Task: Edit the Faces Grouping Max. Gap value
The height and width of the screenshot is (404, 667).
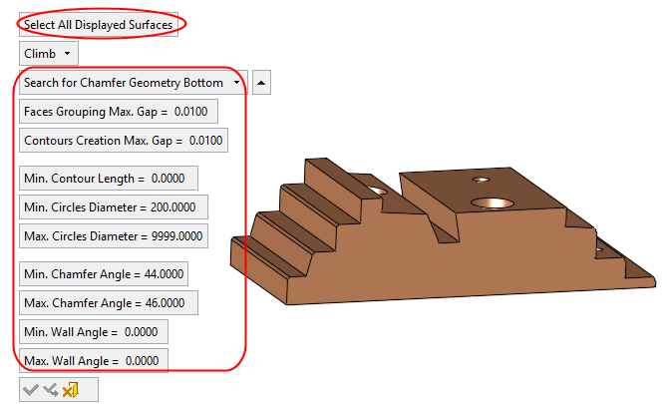Action: pos(118,112)
